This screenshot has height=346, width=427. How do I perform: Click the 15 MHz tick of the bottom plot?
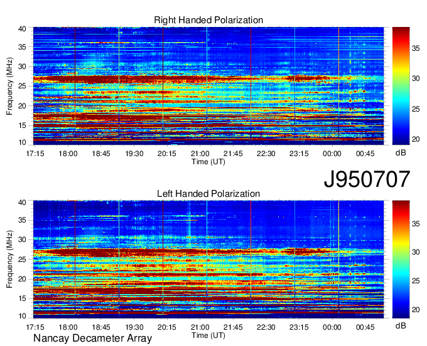point(22,299)
